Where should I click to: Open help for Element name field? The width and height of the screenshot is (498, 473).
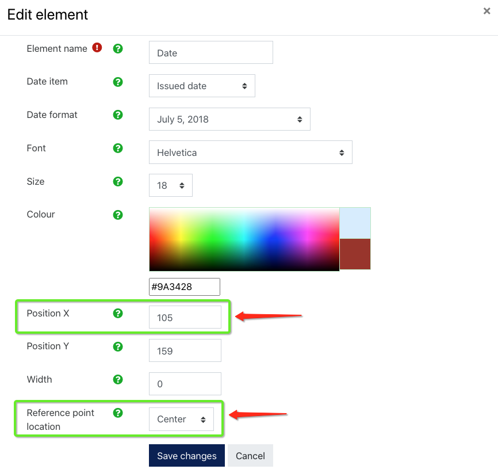[118, 48]
